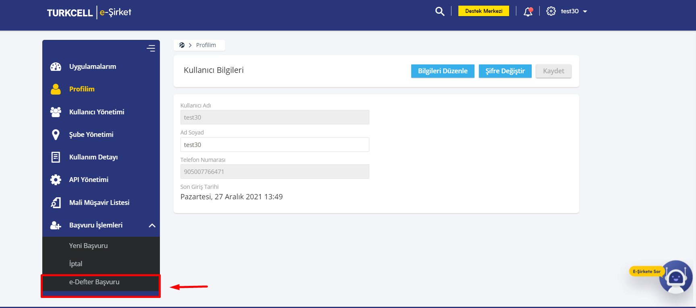
Task: Click the breadcrumb chevron separator
Action: (190, 45)
